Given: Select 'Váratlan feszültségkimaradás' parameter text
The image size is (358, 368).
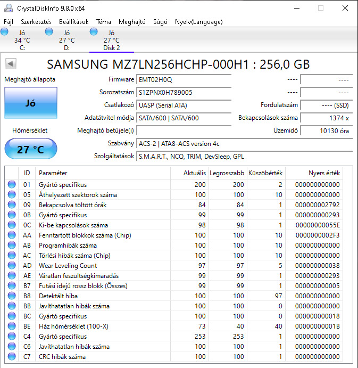Looking at the screenshot, I should click(x=79, y=276).
